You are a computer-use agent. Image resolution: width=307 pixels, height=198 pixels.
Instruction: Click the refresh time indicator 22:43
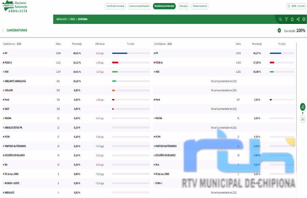tap(296, 6)
